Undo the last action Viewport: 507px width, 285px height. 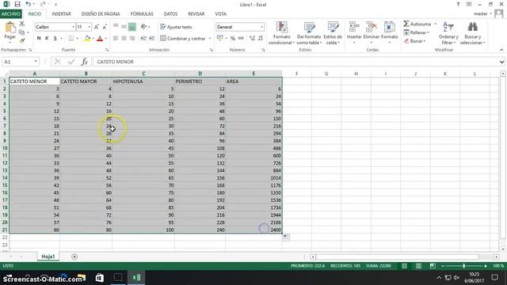29,4
